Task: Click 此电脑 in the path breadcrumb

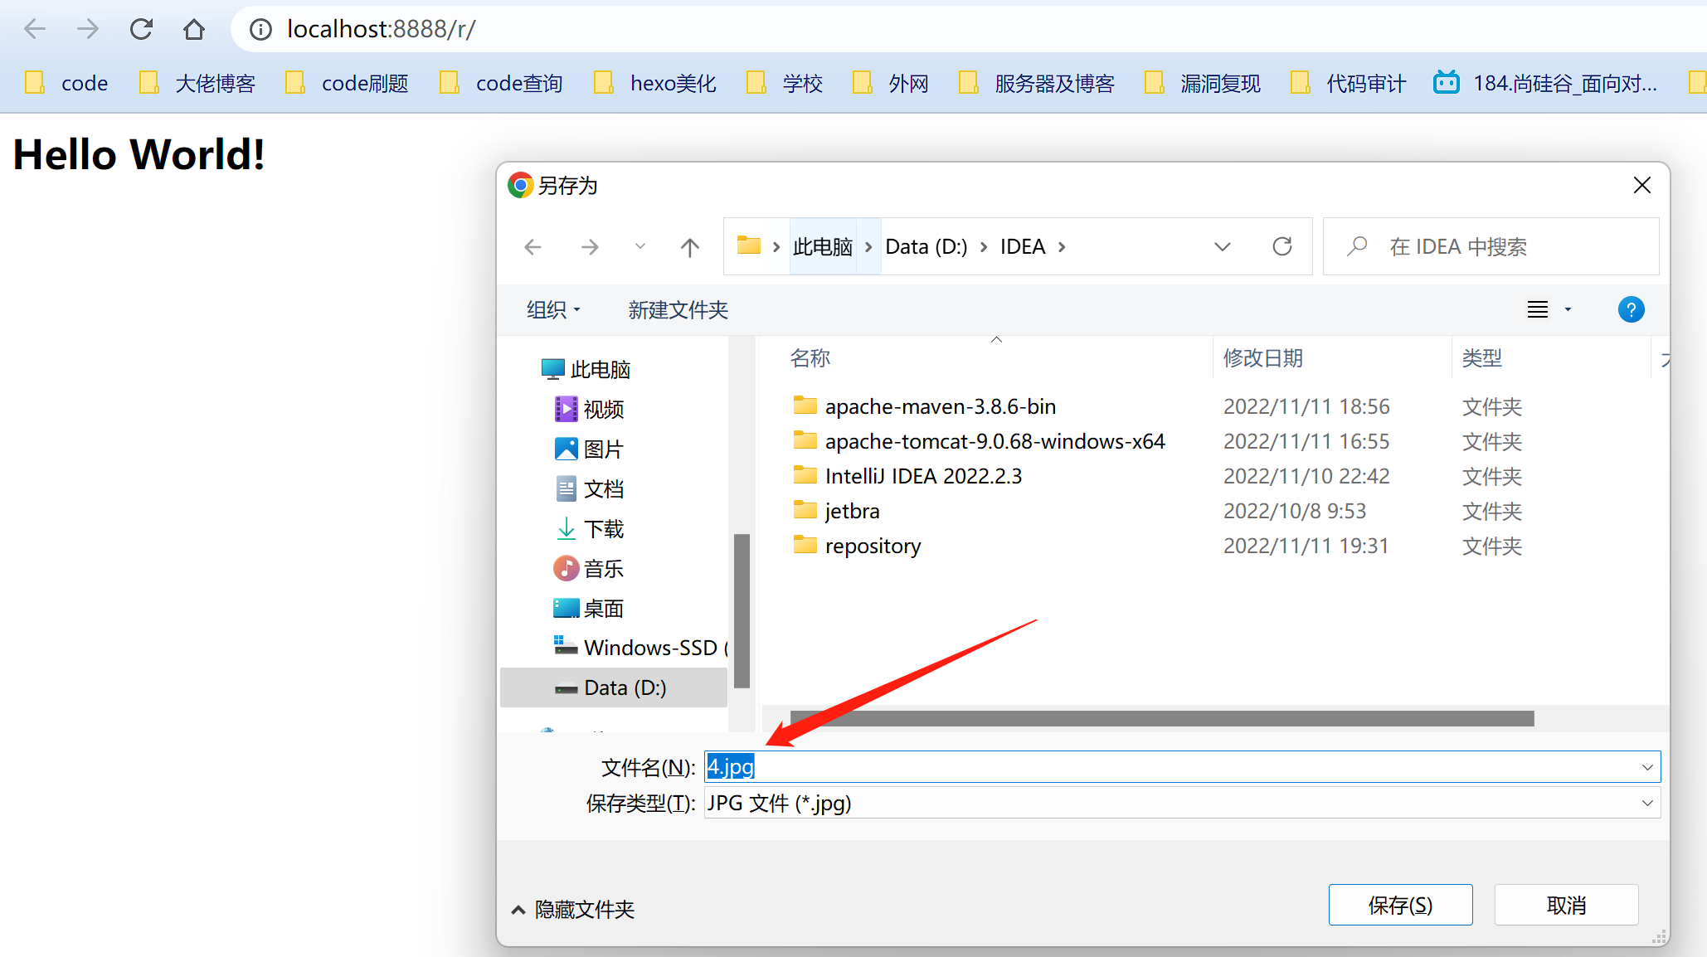Action: click(x=822, y=247)
